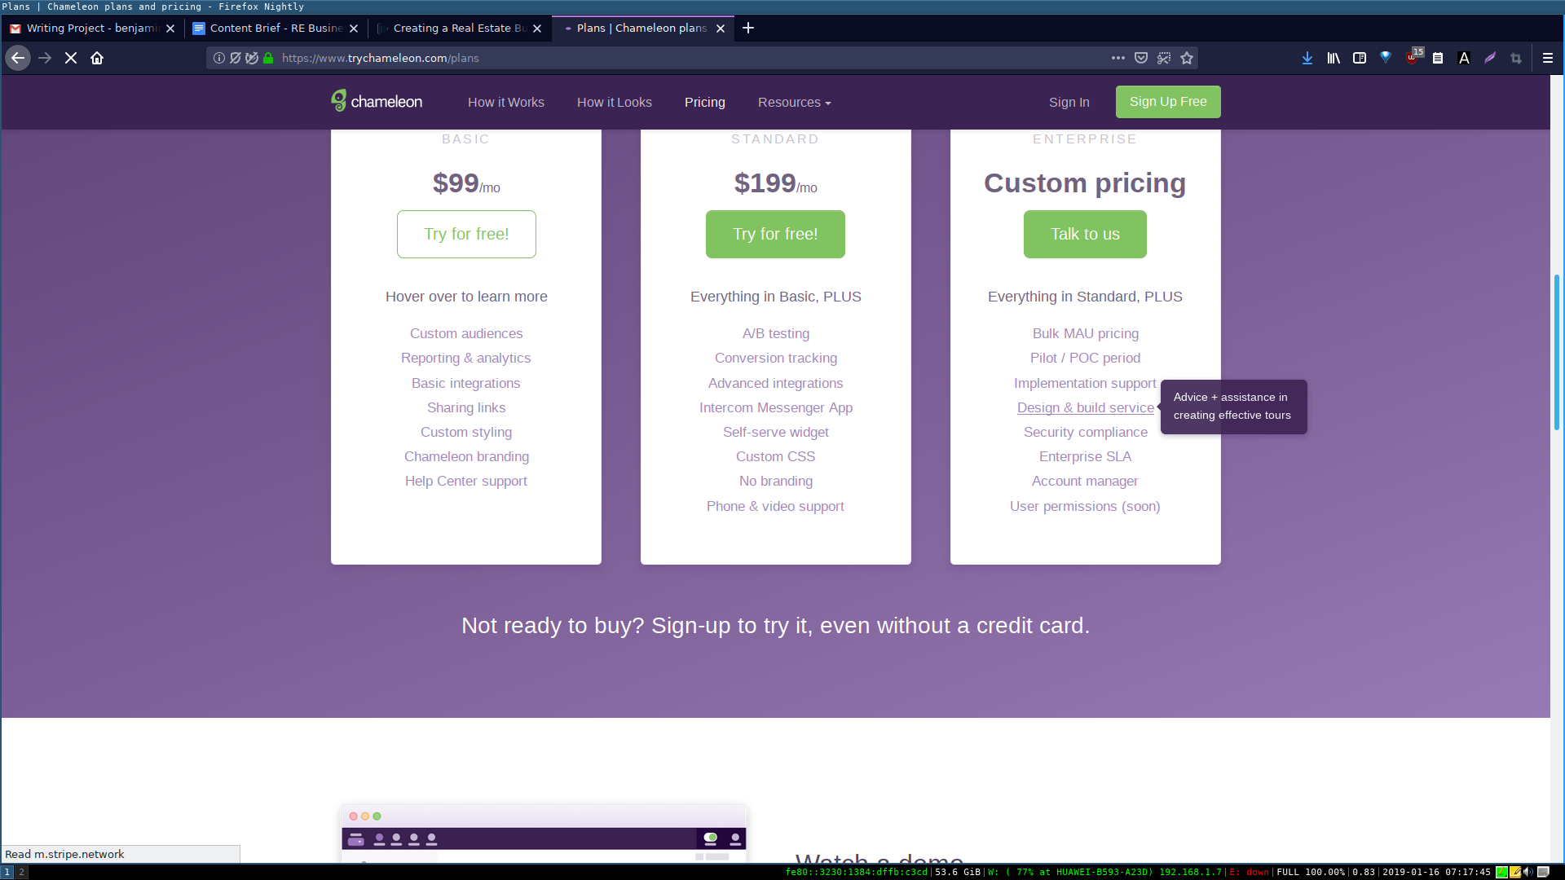Click the green padlock security icon
1565x880 pixels.
(268, 58)
